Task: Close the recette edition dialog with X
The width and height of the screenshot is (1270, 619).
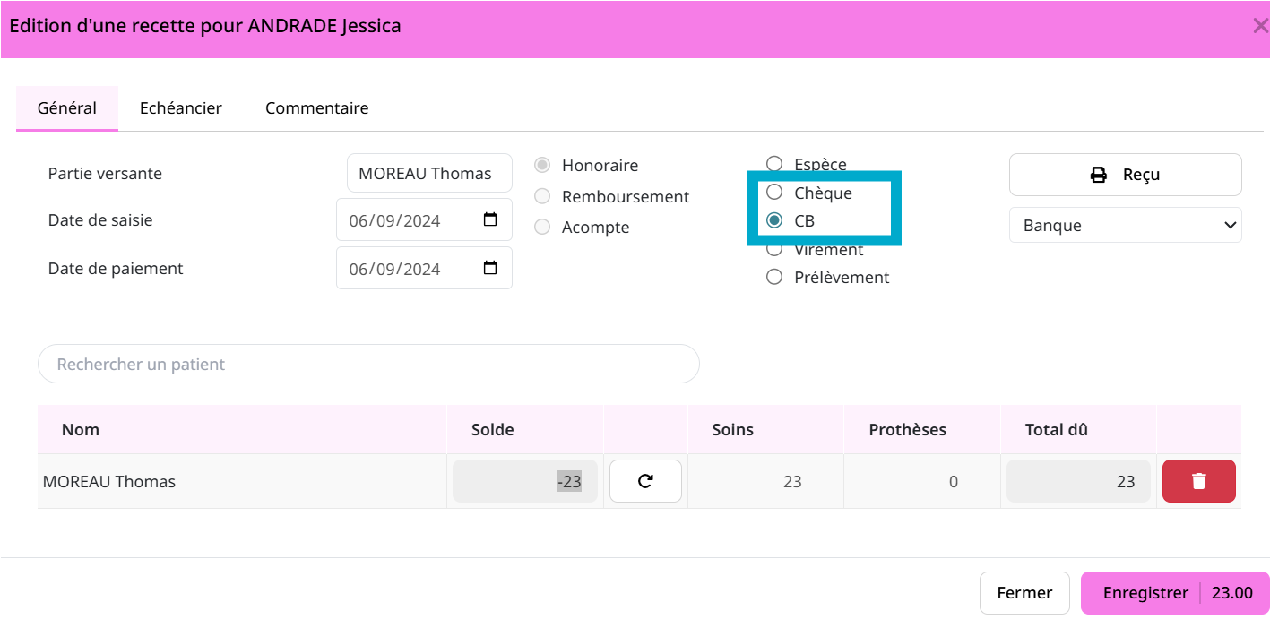Action: click(x=1259, y=26)
